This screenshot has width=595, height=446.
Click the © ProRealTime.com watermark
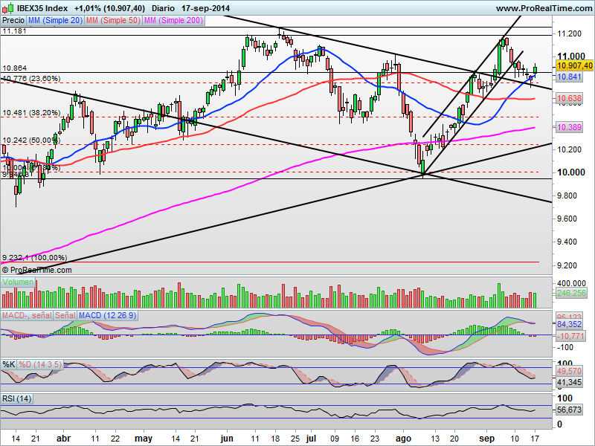pyautogui.click(x=36, y=270)
